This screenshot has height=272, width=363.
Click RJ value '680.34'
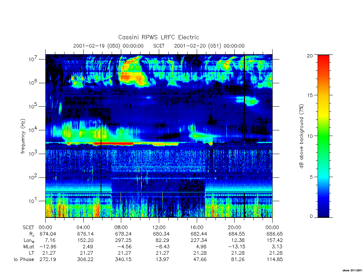click(161, 234)
